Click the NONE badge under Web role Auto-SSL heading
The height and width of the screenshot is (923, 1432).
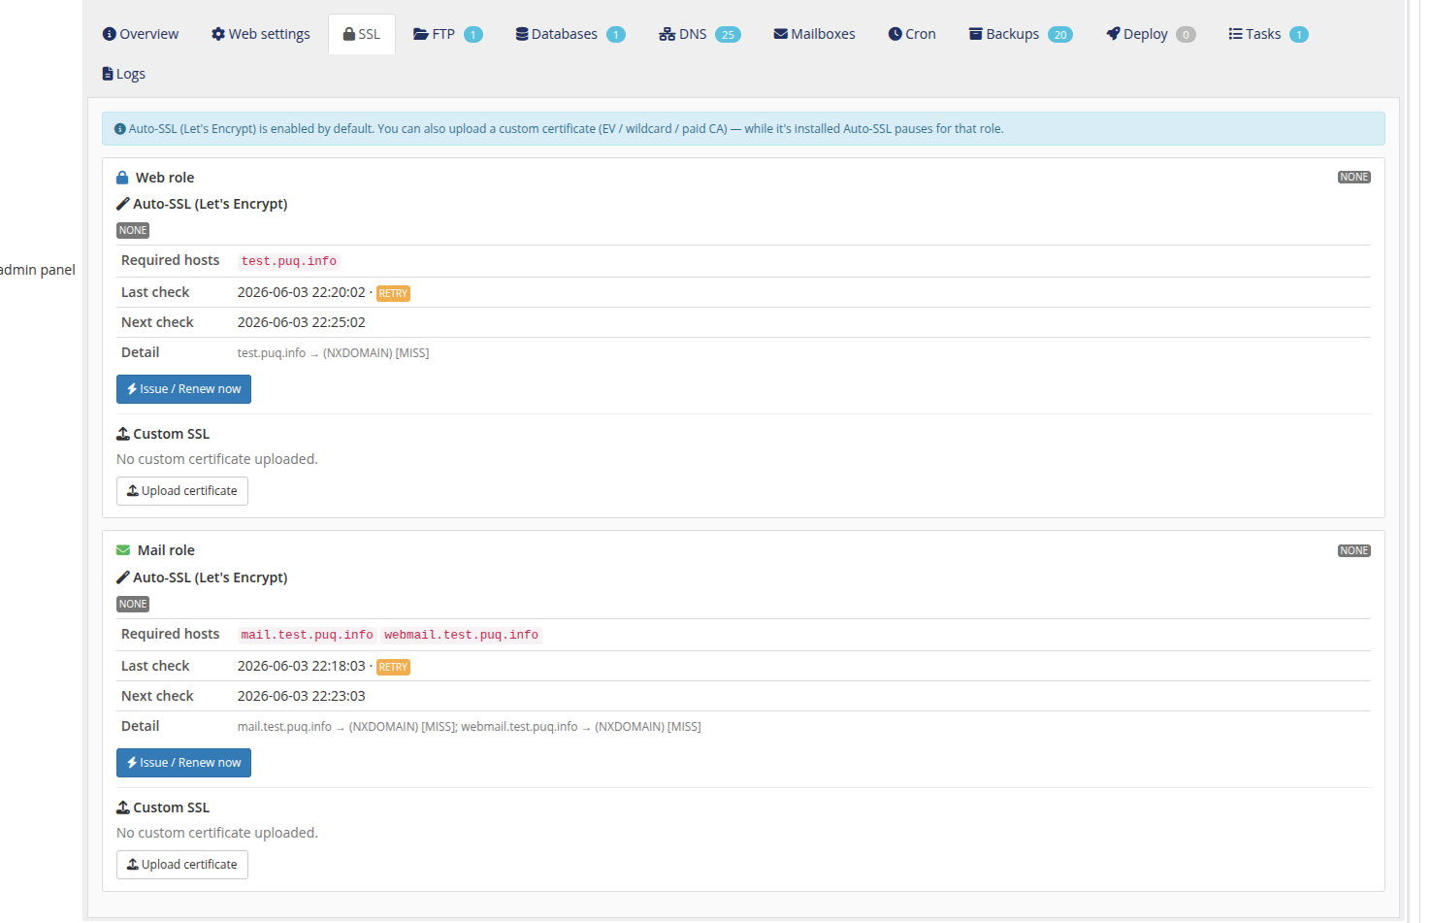133,231
